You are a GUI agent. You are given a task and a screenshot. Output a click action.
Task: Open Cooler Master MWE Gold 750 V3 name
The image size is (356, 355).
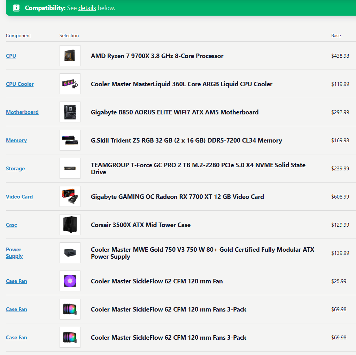[x=202, y=253]
